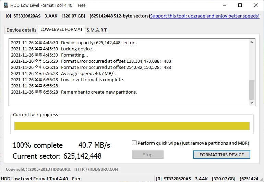
Task: Click the log scrollbar thumb
Action: 252,90
